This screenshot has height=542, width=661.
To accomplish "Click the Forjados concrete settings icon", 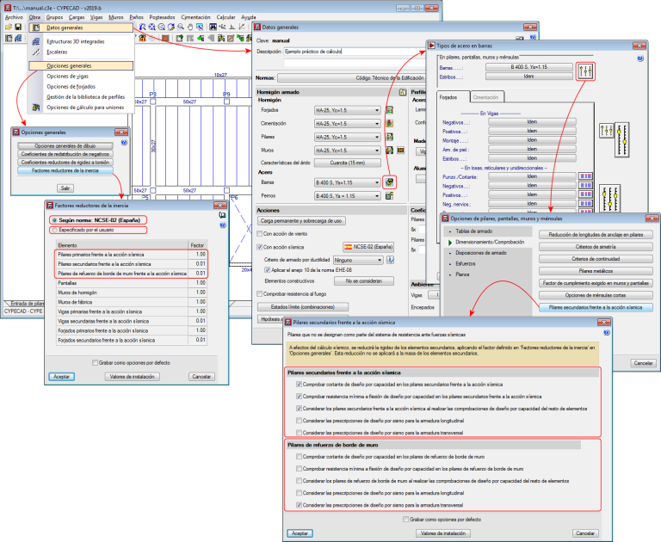I will coord(390,110).
